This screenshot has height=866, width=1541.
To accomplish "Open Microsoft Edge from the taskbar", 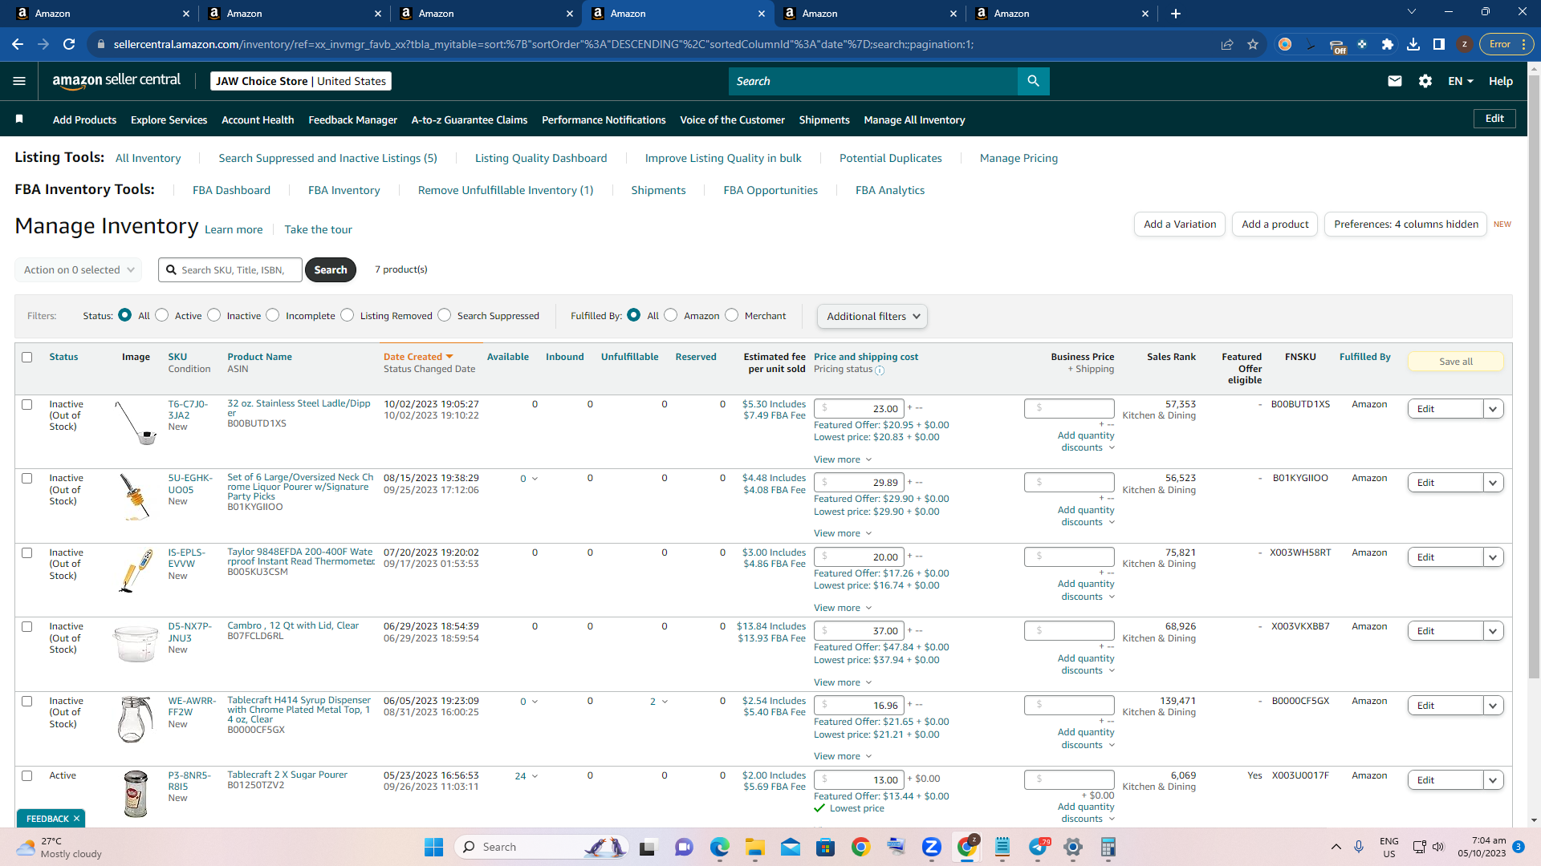I will 720,847.
